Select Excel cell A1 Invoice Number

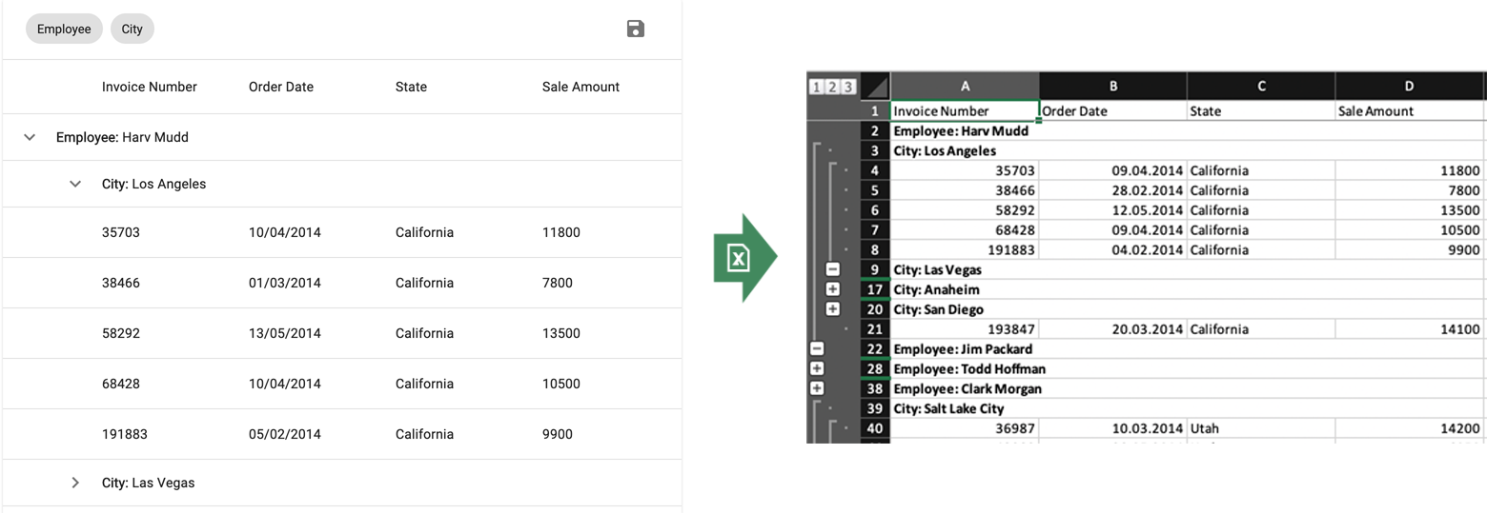[965, 111]
